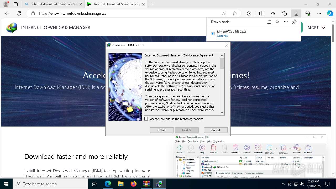Image resolution: width=336 pixels, height=189 pixels.
Task: Show hidden system tray icons
Action: (283, 184)
